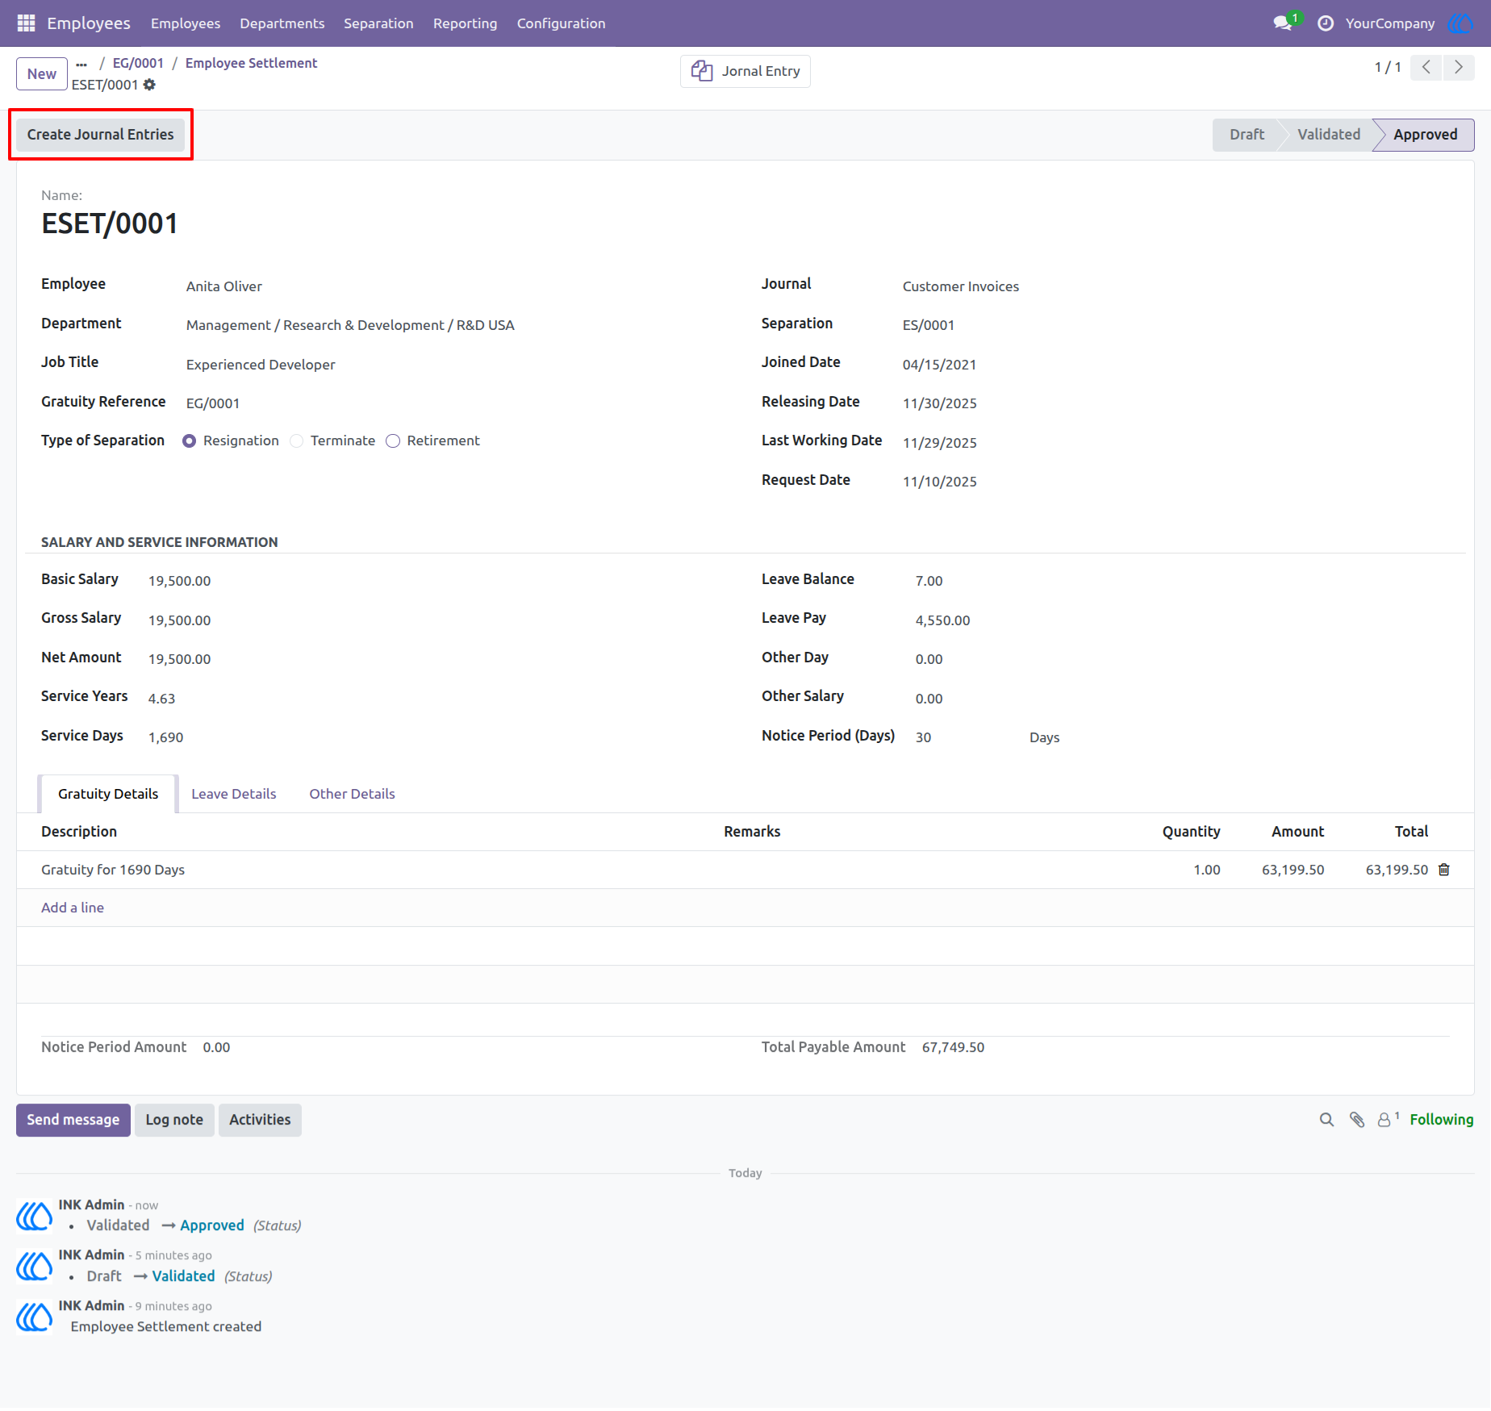The width and height of the screenshot is (1491, 1411).
Task: Open the Departments menu
Action: 282,23
